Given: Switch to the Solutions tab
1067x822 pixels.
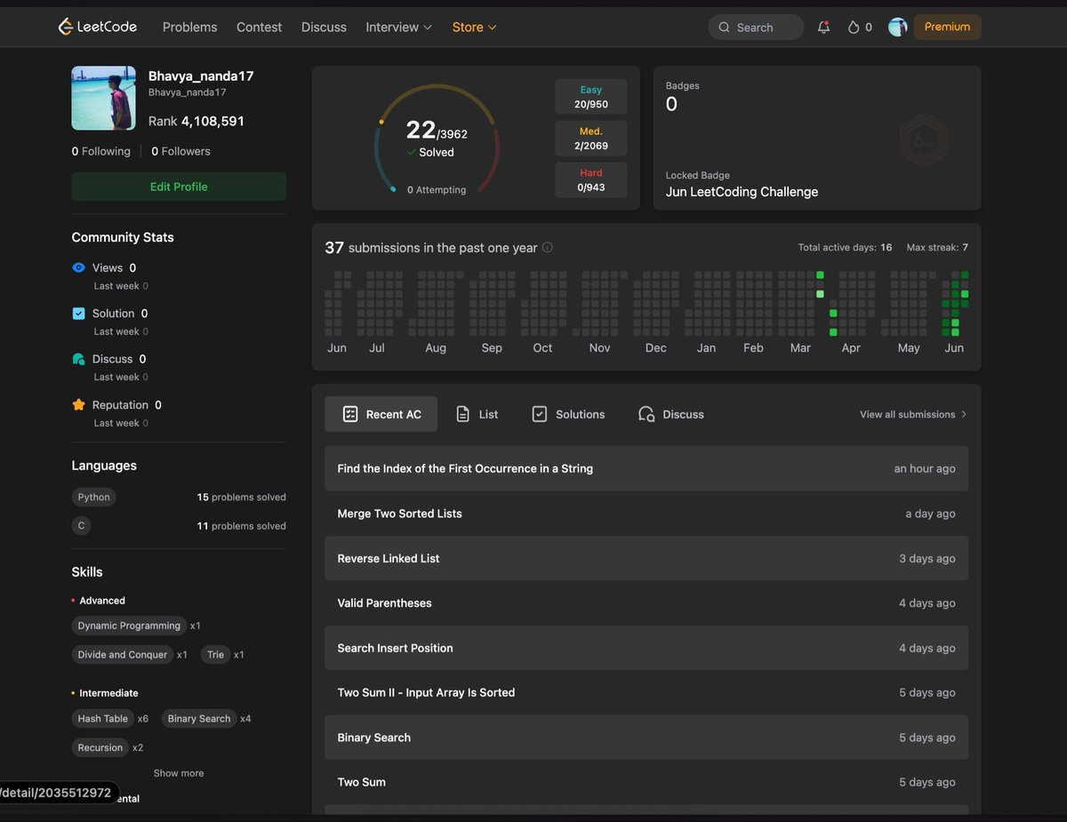Looking at the screenshot, I should coord(568,414).
